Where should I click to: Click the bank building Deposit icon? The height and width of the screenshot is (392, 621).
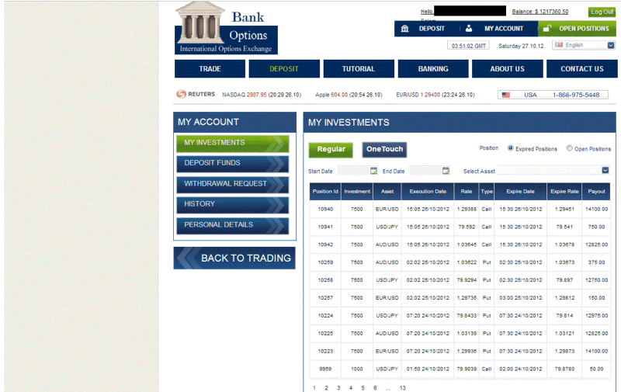point(404,29)
